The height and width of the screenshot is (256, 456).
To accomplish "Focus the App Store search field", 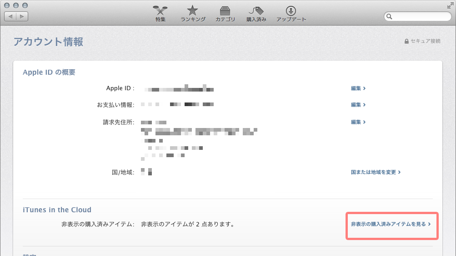I will (418, 16).
